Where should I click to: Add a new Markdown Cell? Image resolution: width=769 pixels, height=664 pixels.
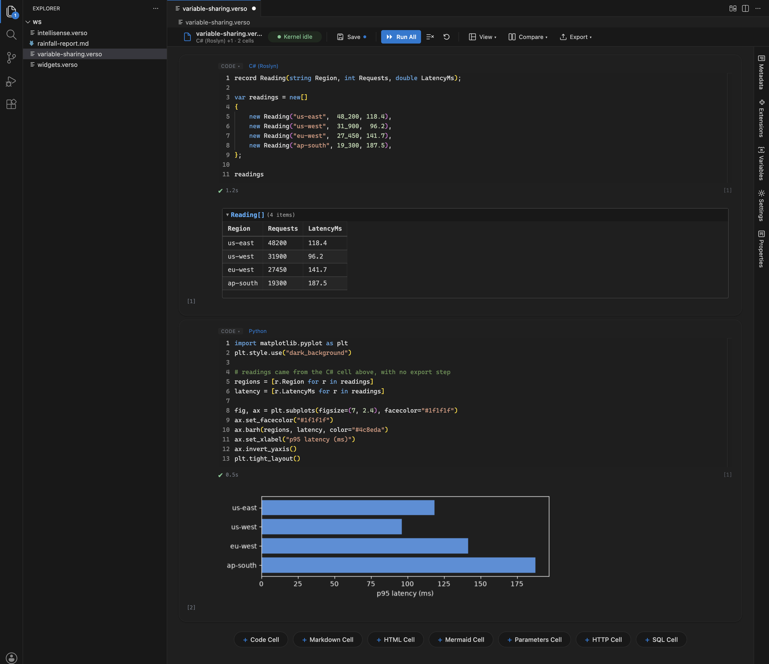[327, 640]
